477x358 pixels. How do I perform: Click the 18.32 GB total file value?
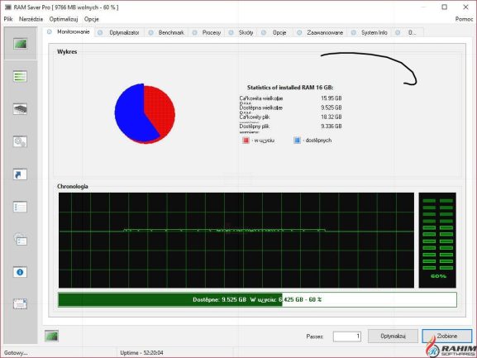tap(332, 117)
